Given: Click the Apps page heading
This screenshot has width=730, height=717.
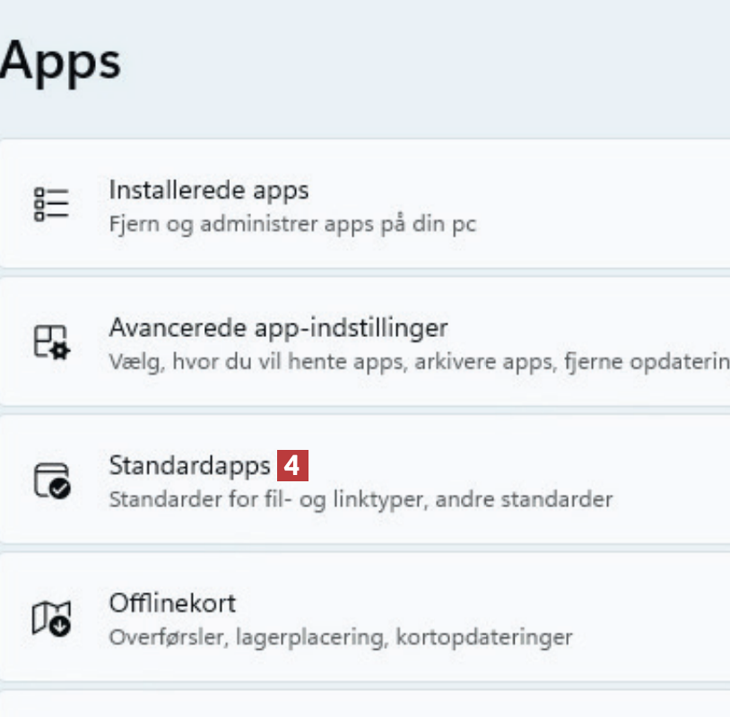Looking at the screenshot, I should (60, 63).
